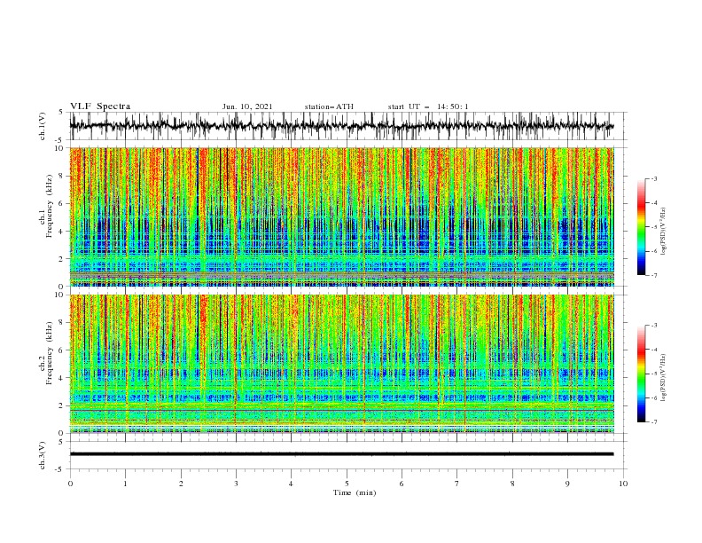This screenshot has height=543, width=702.
Task: Click the date 'Jun. 10, 2021'
Action: [x=247, y=106]
